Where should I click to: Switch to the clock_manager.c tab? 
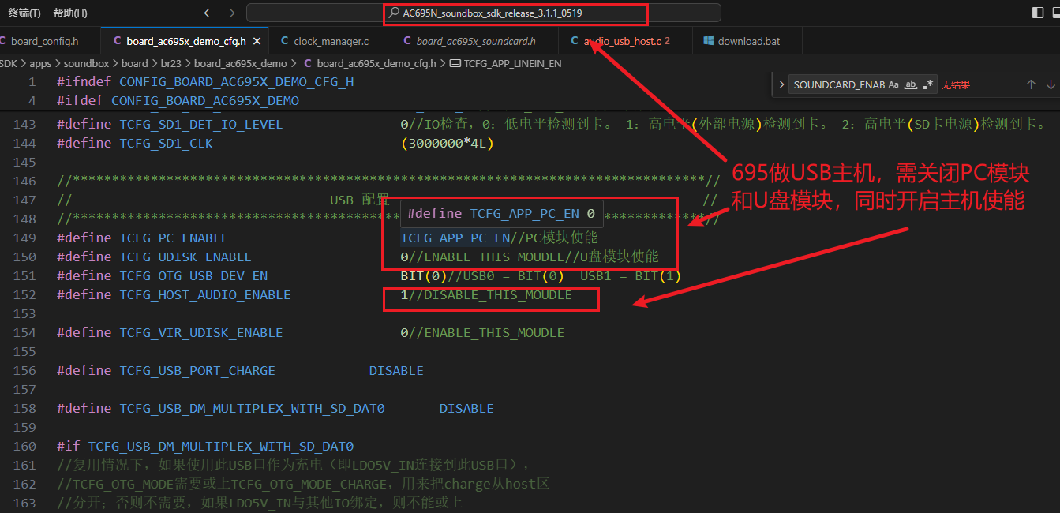pos(331,41)
